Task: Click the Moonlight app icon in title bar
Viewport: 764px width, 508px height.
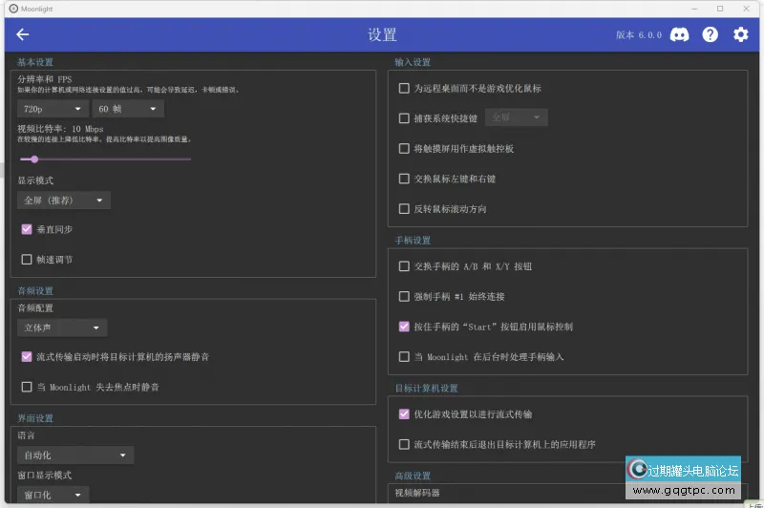Action: [x=13, y=9]
